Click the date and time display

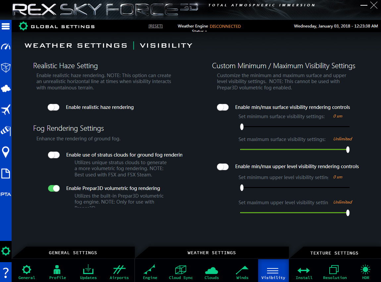tap(336, 26)
